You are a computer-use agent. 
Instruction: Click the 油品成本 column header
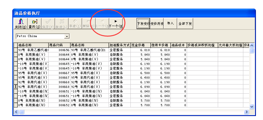[x=179, y=45]
